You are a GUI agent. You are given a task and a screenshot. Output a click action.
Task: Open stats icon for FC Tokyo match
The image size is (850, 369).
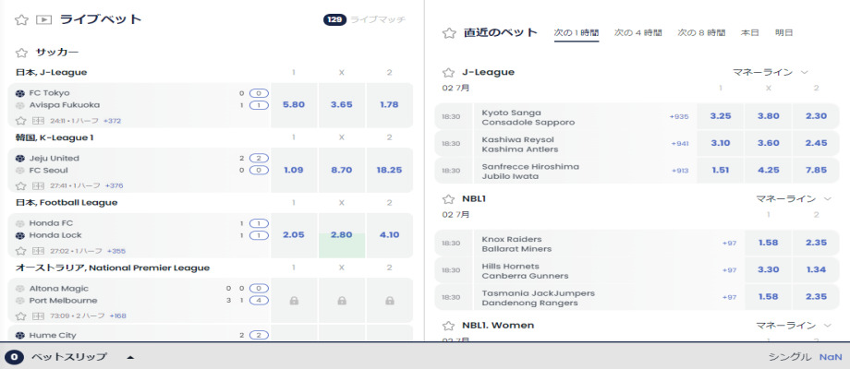[38, 121]
